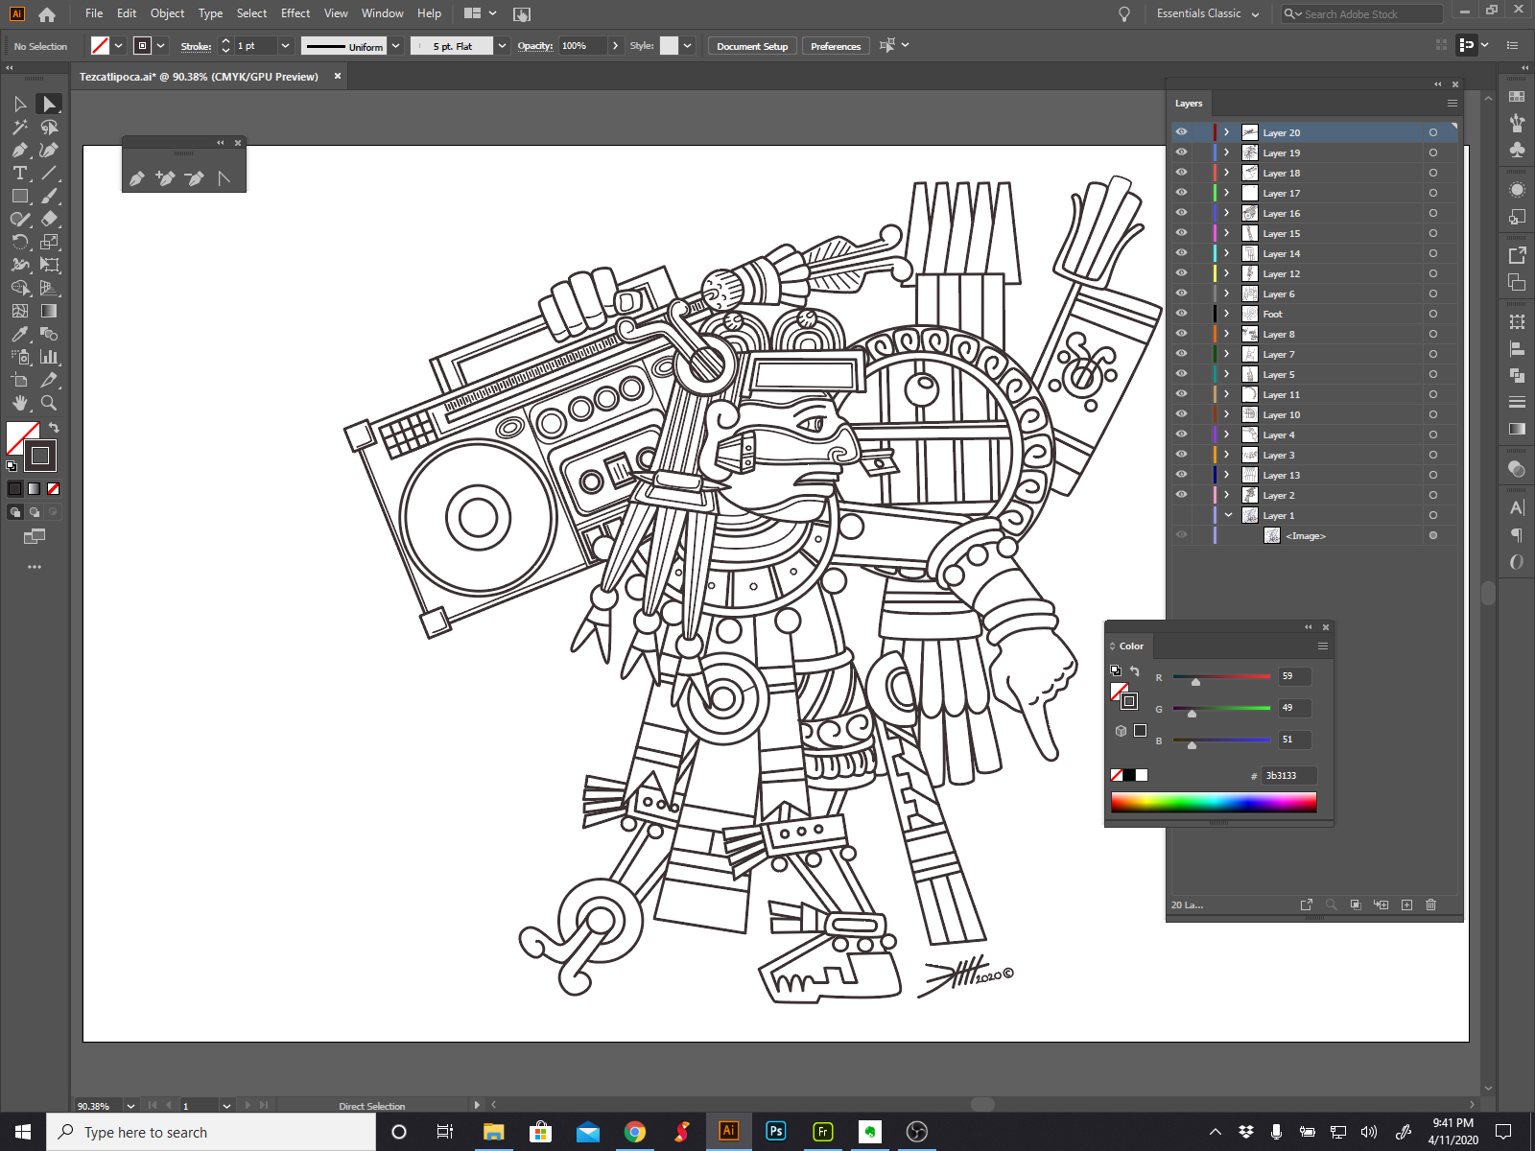Click the Preferences button

pos(835,46)
